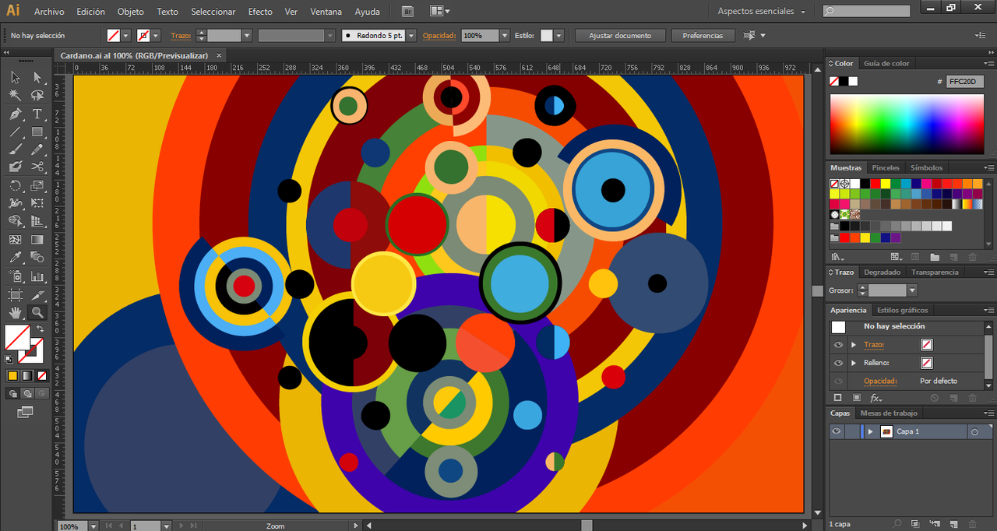Click the Direct Selection tool
Image resolution: width=997 pixels, height=531 pixels.
37,77
